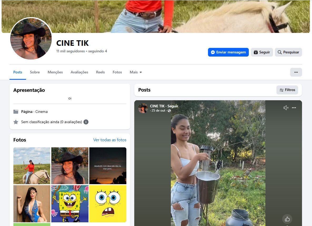The image size is (312, 226).
Task: Open the SpongeBob photo thumbnail
Action: pyautogui.click(x=70, y=203)
